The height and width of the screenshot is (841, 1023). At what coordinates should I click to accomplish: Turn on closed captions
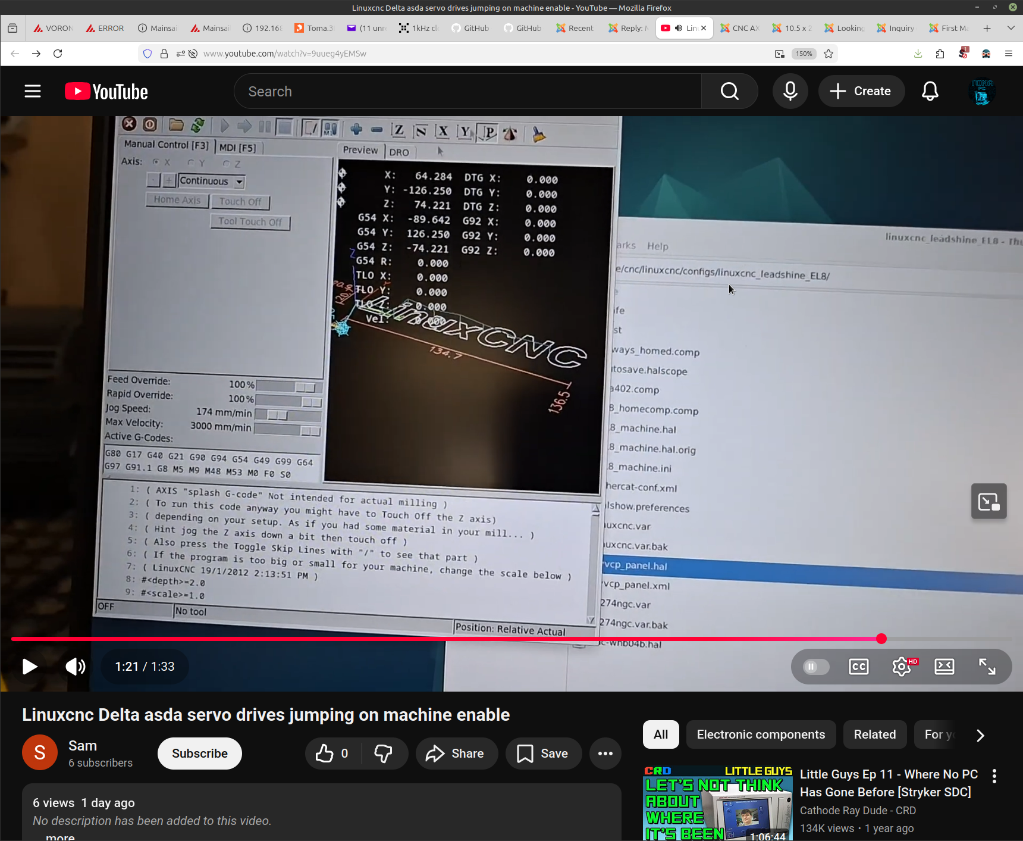(x=858, y=667)
